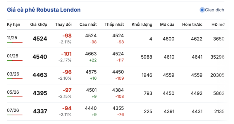Click the Khối lượng column header
The height and width of the screenshot is (124, 234).
click(142, 25)
